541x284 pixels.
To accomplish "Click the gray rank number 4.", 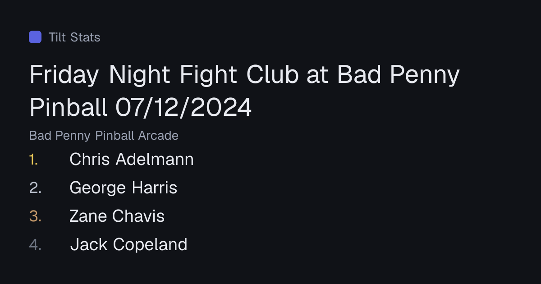I will click(35, 244).
